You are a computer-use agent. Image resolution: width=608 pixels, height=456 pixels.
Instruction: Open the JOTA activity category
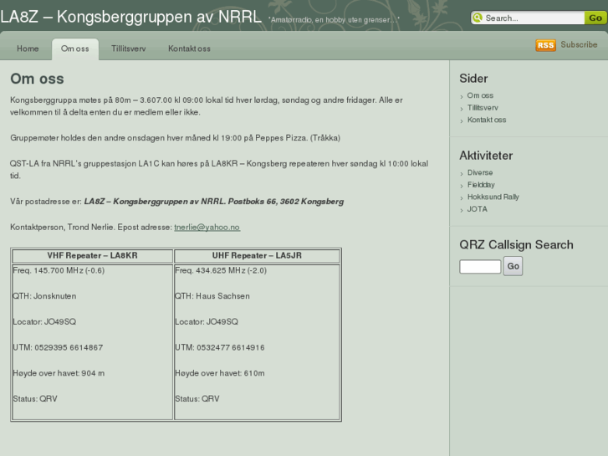click(477, 209)
